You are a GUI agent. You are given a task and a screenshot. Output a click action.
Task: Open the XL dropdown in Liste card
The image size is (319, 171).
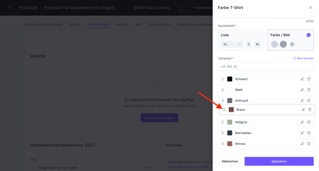click(232, 44)
